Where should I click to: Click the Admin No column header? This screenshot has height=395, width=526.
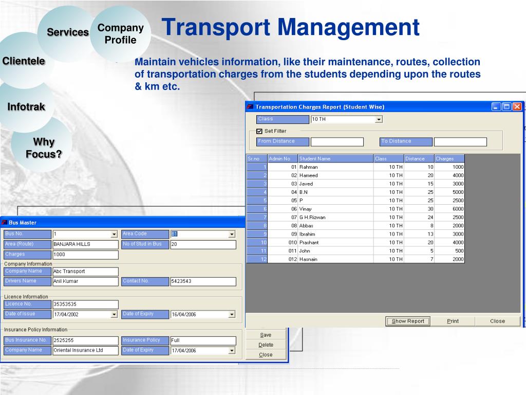pyautogui.click(x=283, y=158)
